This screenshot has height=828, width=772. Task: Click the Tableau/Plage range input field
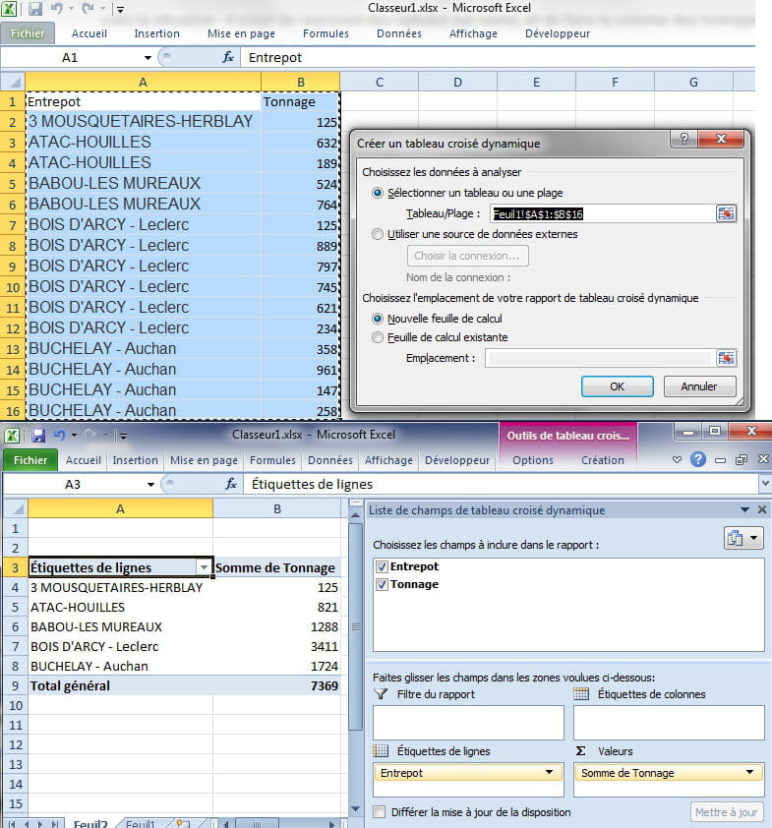603,213
